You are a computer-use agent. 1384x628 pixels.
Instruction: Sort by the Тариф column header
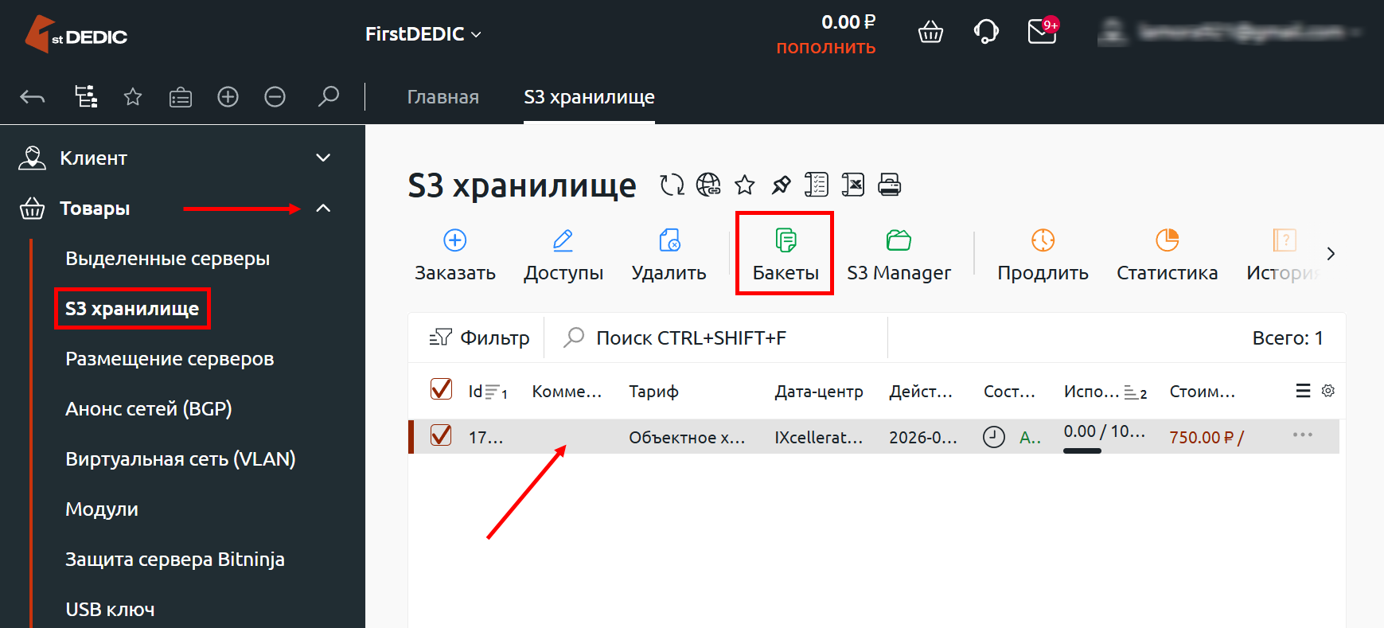tap(653, 392)
